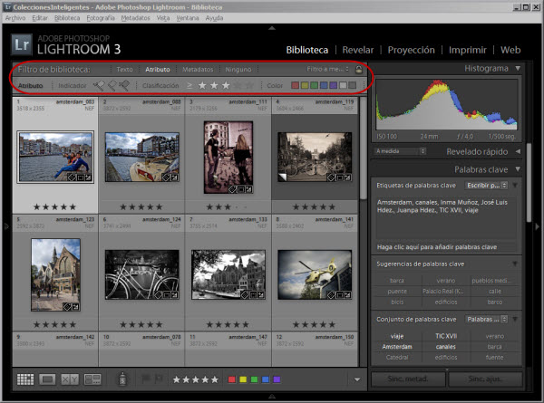Viewport: 544px width, 403px height.
Task: Open the Metadatos menu
Action: [136, 18]
